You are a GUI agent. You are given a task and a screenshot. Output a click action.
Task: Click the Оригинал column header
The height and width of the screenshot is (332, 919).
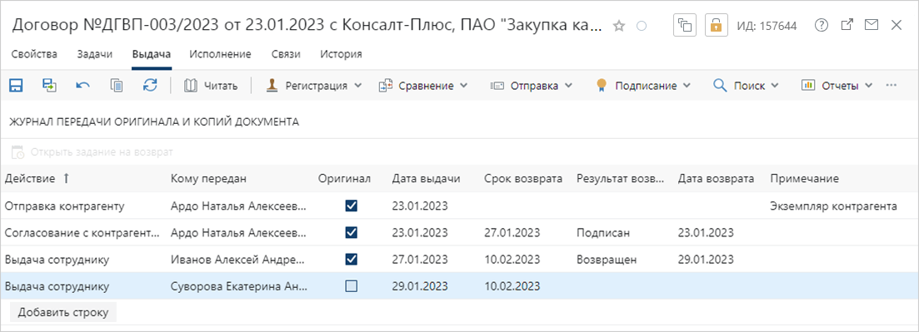pyautogui.click(x=345, y=179)
